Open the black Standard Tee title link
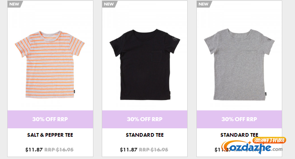Image resolution: width=295 pixels, height=159 pixels. [145, 135]
